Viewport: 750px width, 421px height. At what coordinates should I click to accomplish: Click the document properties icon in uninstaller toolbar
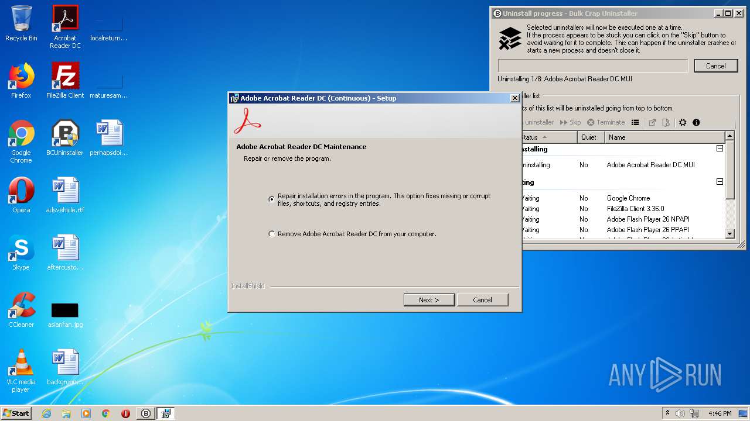(666, 122)
